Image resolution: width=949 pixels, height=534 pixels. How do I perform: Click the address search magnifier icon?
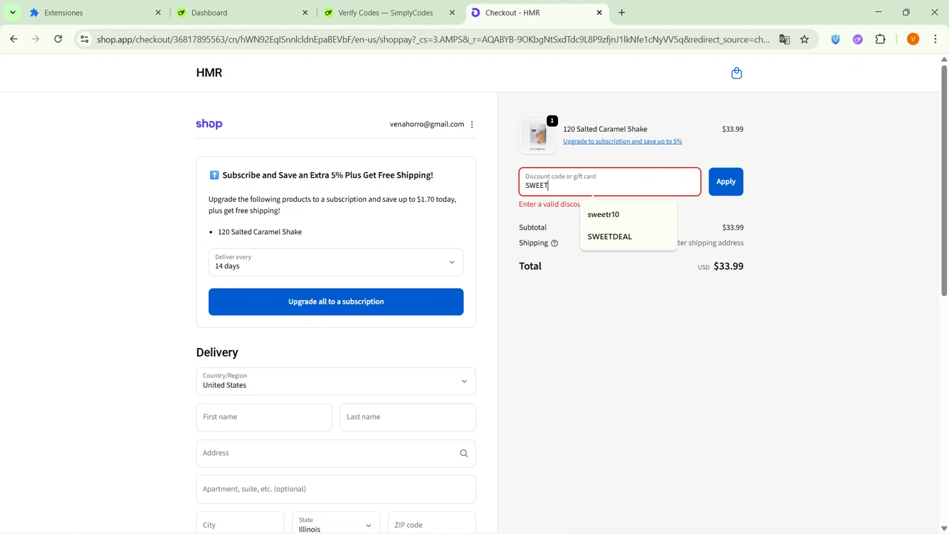[464, 453]
